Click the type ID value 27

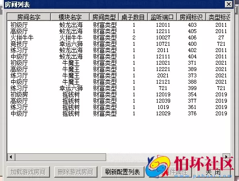pyautogui.click(x=221, y=37)
